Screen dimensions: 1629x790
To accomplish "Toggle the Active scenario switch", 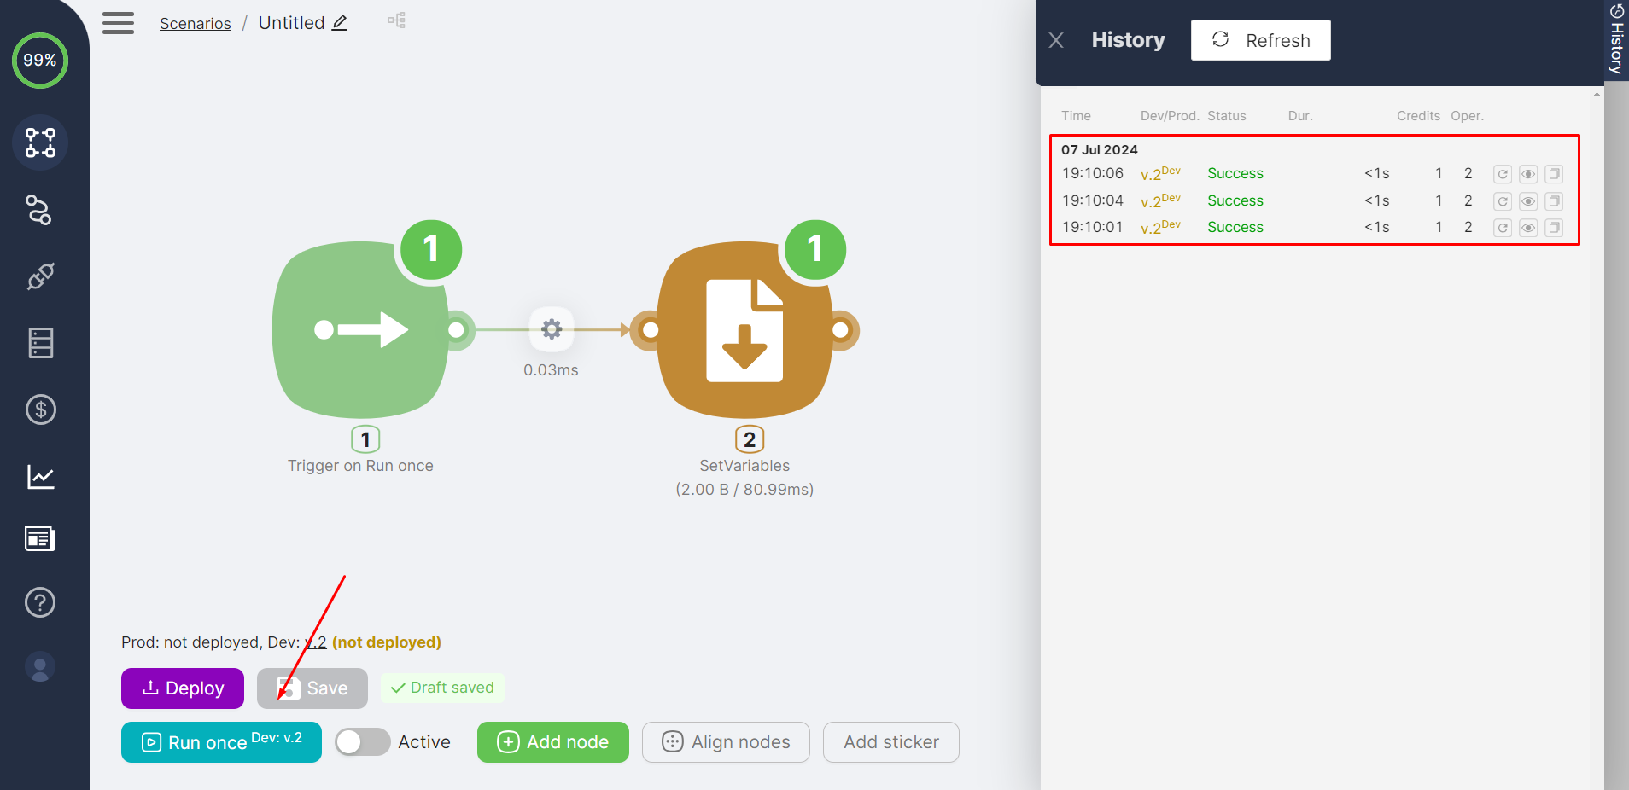I will [x=362, y=742].
